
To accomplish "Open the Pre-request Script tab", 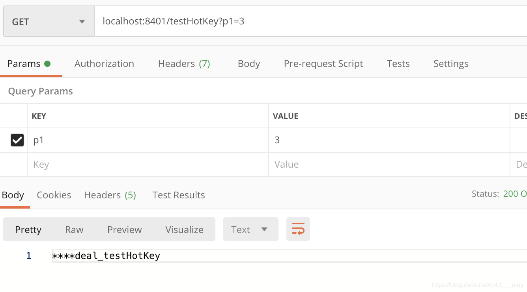I will click(323, 64).
